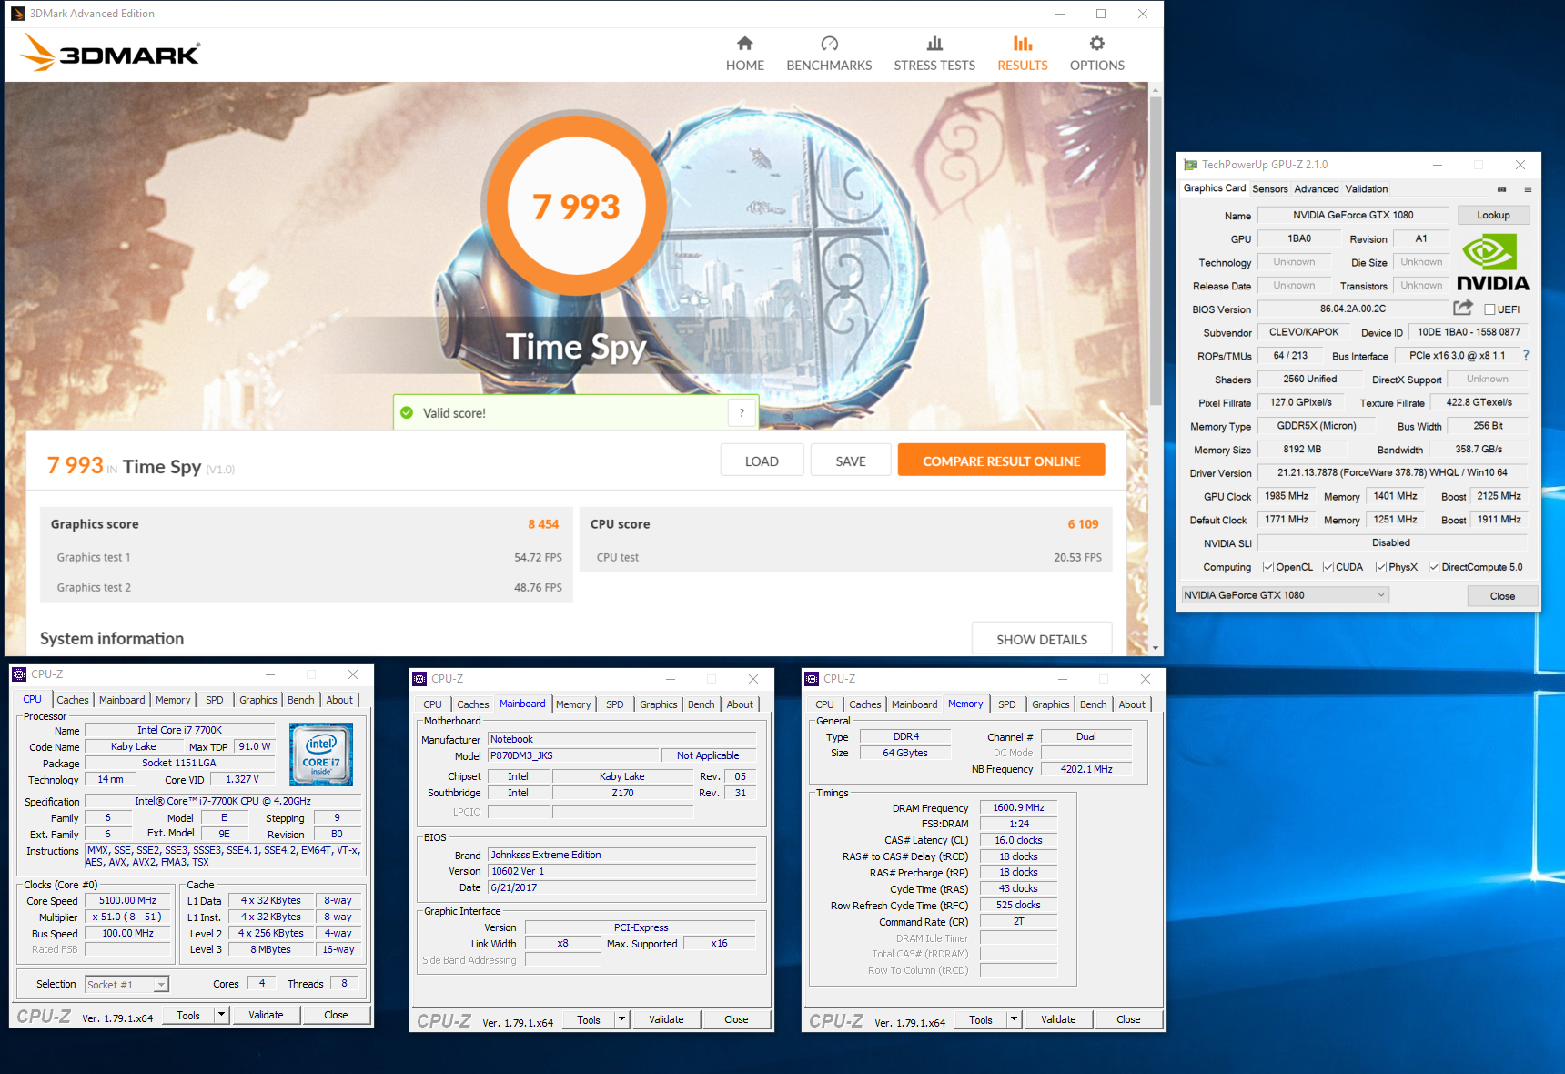Open the NVIDIA GeForce GTX 1080 dropdown

(x=1286, y=595)
